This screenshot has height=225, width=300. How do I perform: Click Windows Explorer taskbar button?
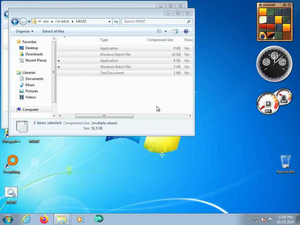tap(62, 219)
